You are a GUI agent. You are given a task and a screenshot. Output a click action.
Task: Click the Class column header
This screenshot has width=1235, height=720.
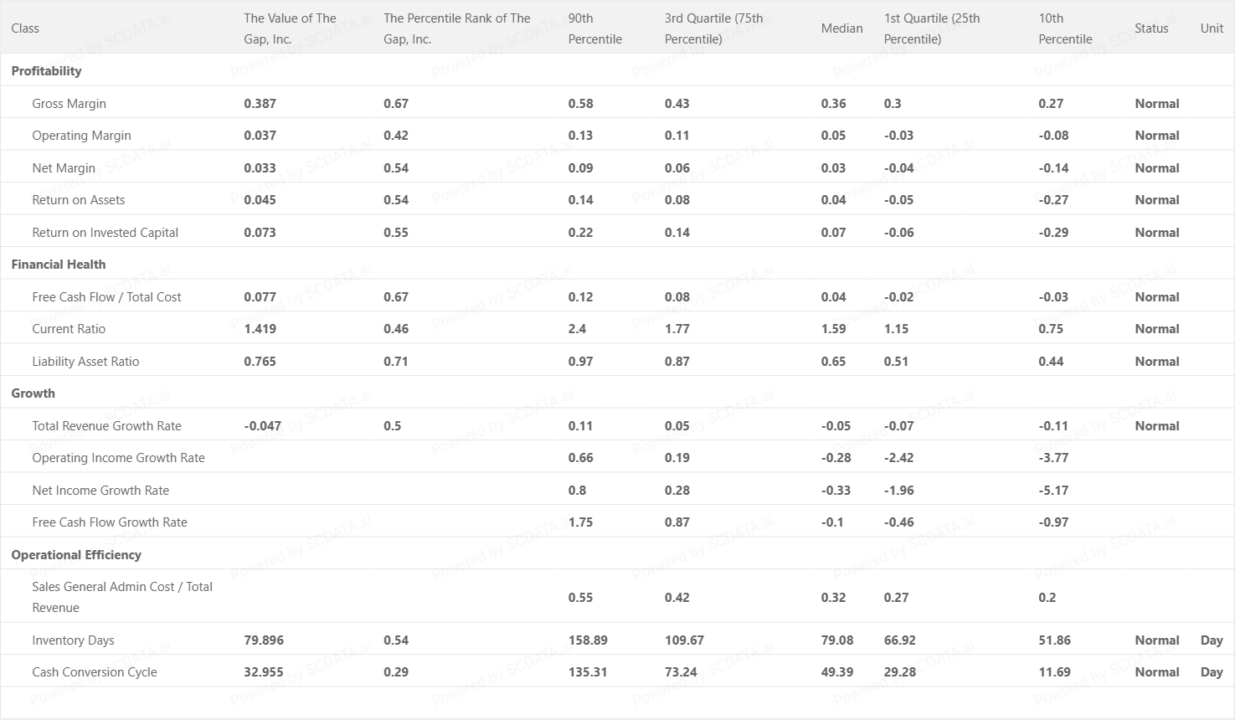click(25, 28)
